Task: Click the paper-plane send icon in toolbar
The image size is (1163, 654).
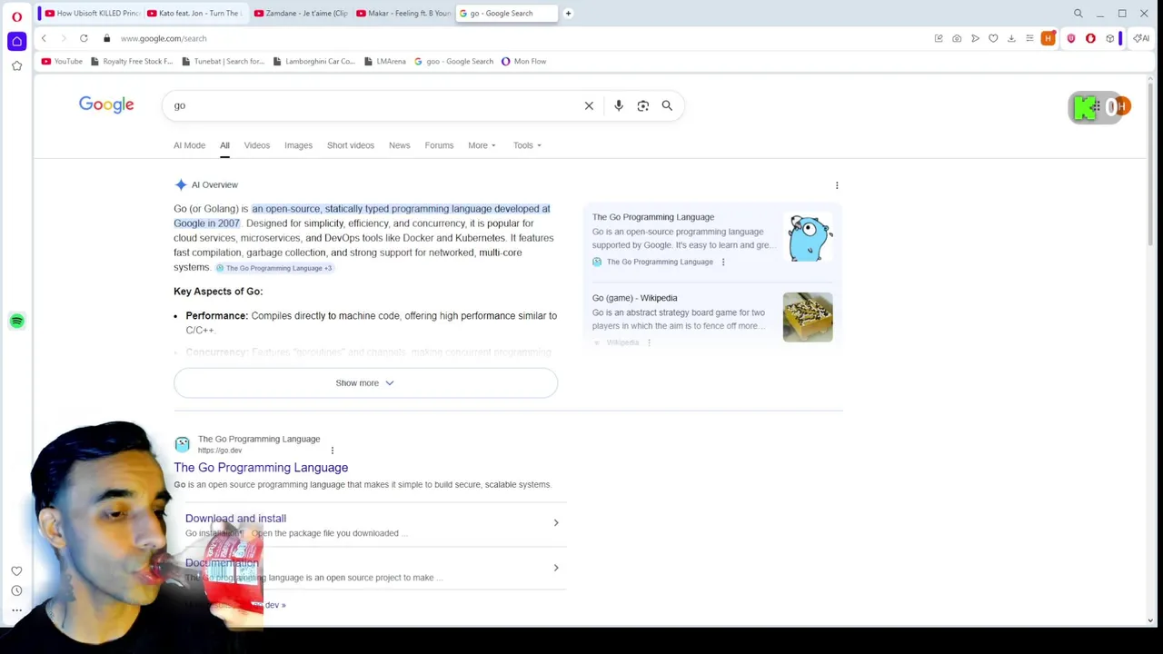Action: pyautogui.click(x=975, y=38)
